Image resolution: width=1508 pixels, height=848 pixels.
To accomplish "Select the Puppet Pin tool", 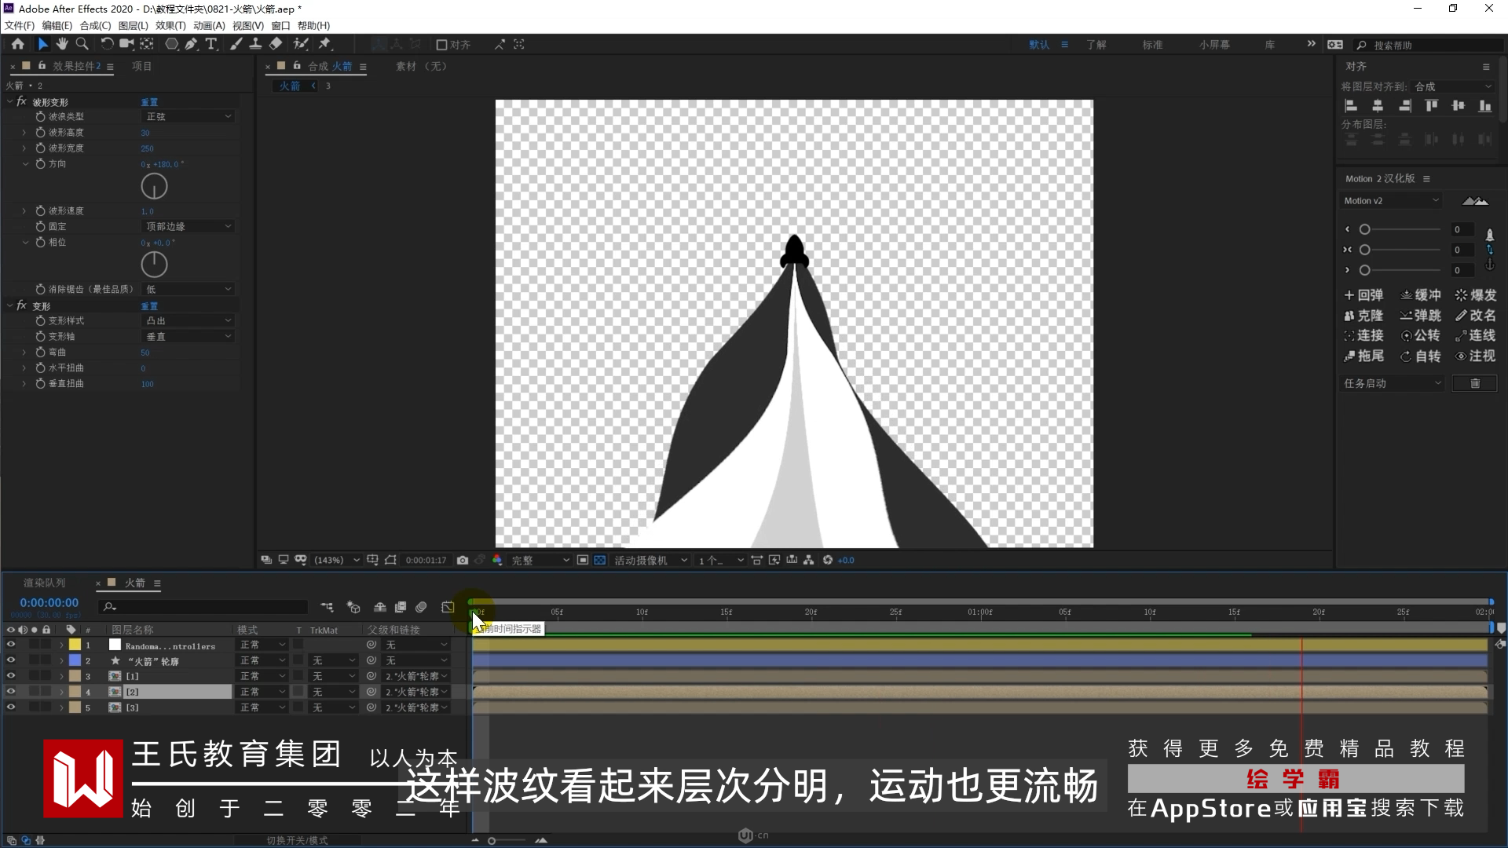I will 325,44.
